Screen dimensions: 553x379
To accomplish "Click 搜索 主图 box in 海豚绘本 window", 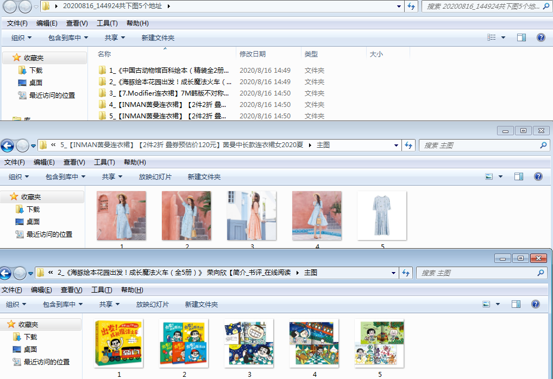I will 482,273.
